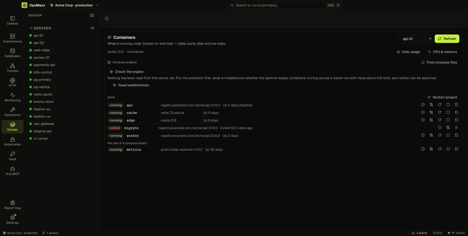Go to Operations
Viewport: 468px width, 236px height.
coord(12,112)
